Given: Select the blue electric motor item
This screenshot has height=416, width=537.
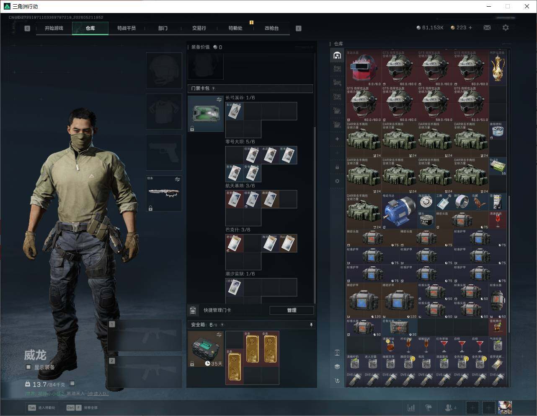Looking at the screenshot, I should click(x=400, y=211).
